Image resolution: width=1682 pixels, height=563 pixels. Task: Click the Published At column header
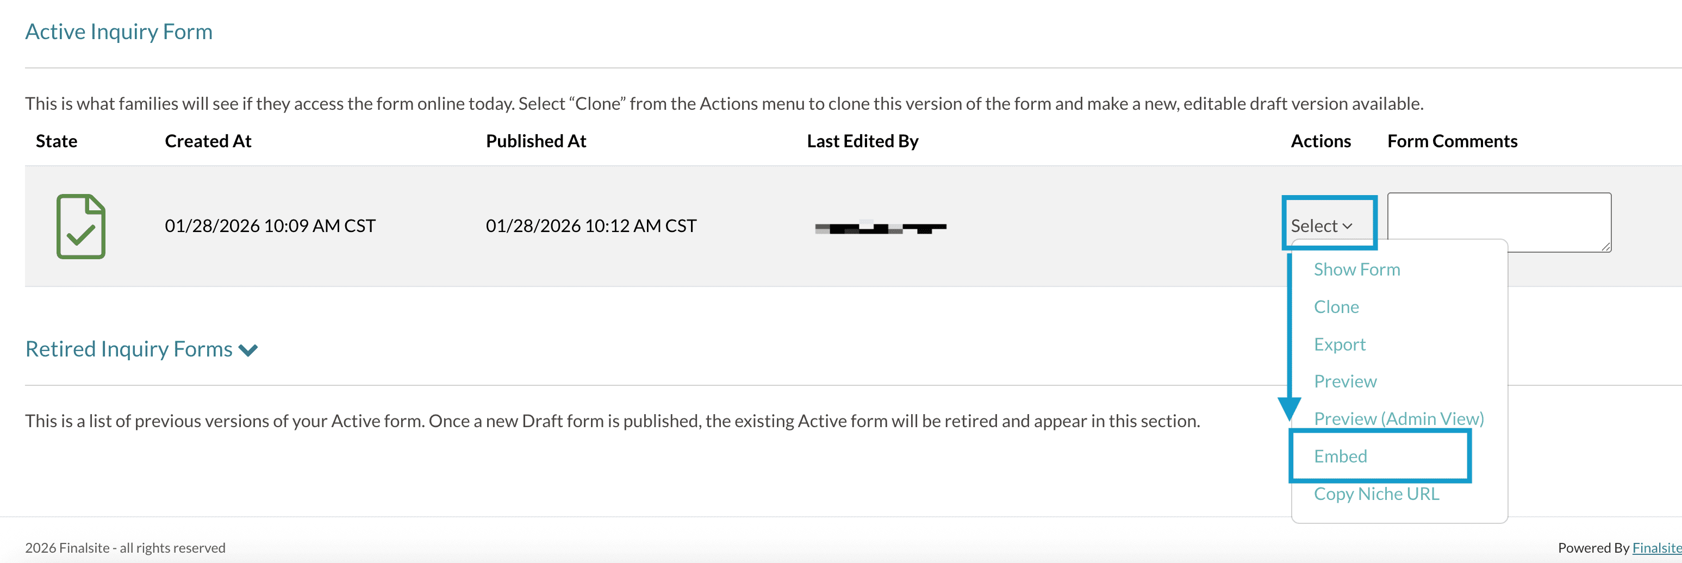(535, 140)
